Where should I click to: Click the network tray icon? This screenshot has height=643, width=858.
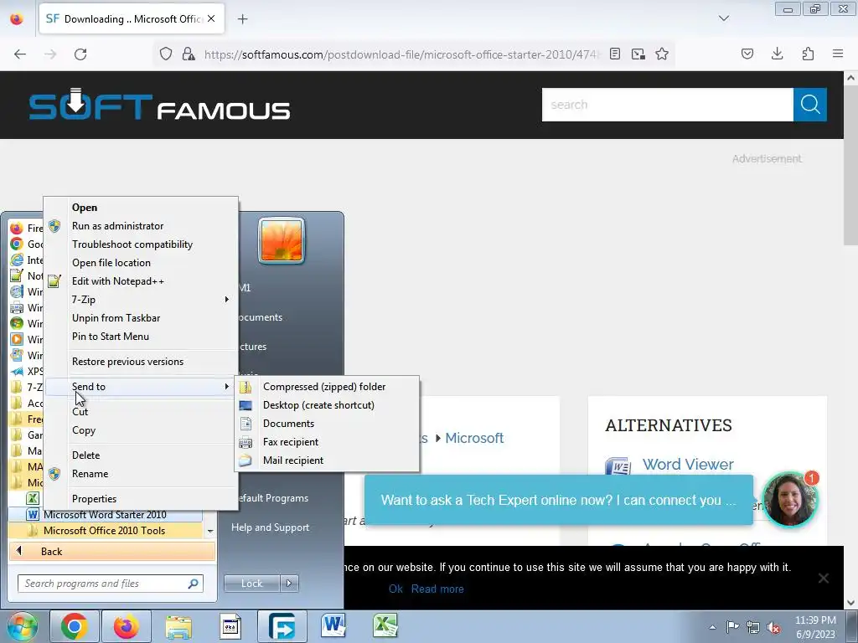coord(753,627)
